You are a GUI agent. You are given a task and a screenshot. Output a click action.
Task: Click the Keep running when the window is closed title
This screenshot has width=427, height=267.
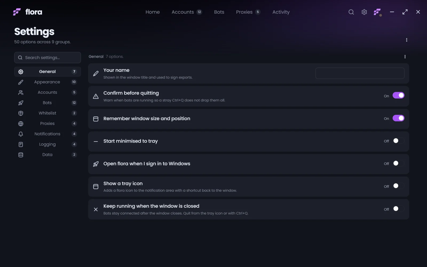click(151, 206)
